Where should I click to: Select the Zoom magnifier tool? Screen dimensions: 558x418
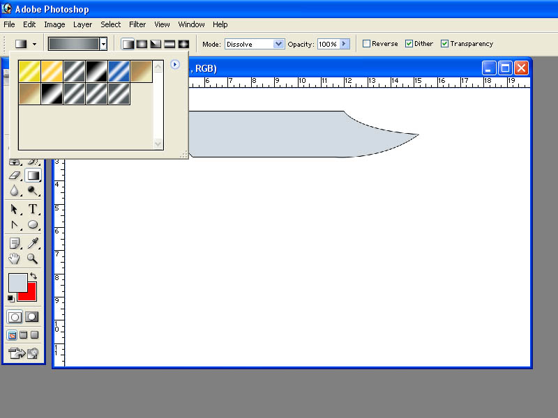pyautogui.click(x=32, y=258)
